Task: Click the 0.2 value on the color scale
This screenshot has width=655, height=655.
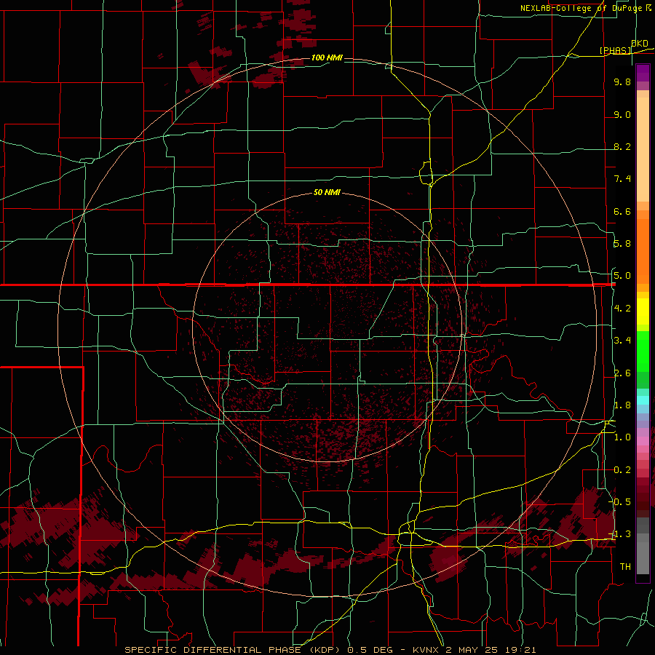Action: coord(622,470)
